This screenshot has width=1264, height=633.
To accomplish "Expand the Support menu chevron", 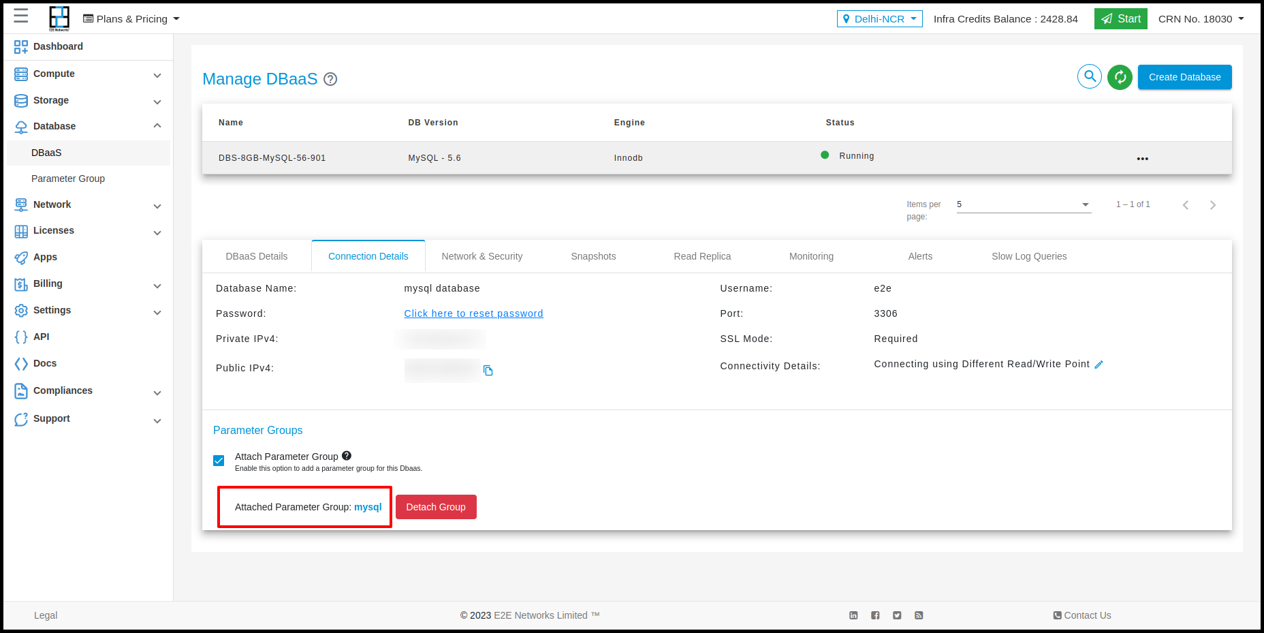I will click(157, 420).
